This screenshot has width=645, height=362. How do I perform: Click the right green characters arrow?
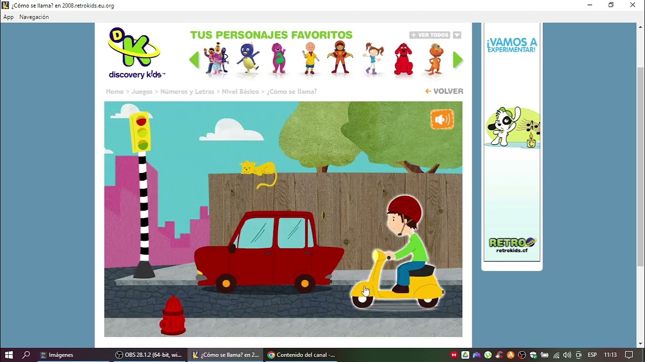click(458, 60)
